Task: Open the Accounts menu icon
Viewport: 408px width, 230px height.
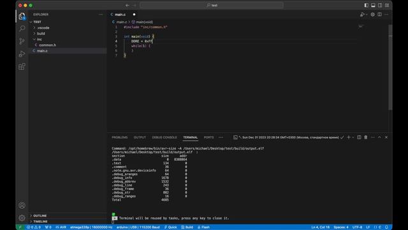Action: point(22,205)
